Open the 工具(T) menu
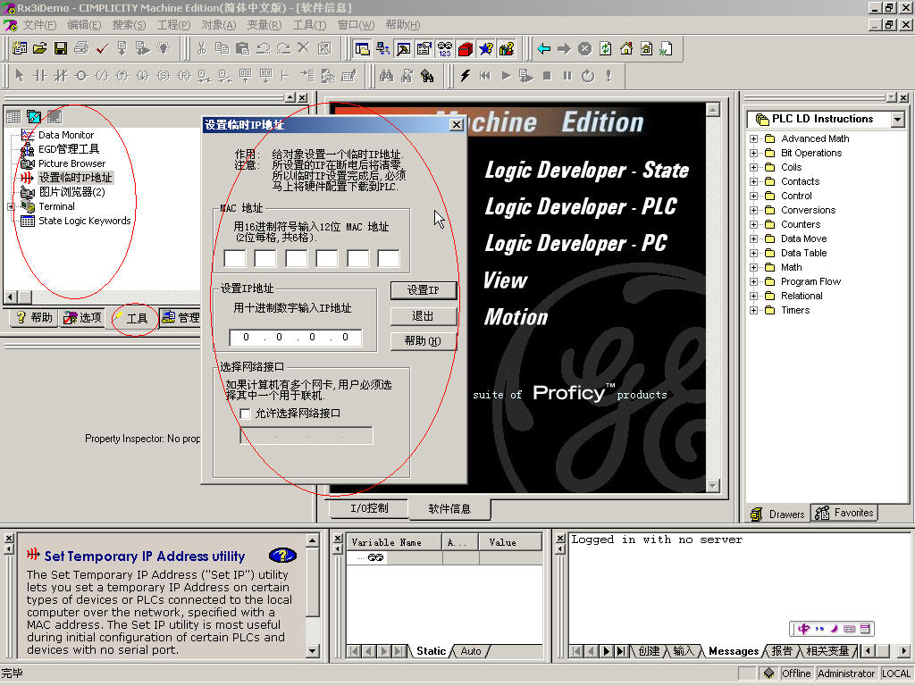The image size is (915, 686). (x=309, y=25)
